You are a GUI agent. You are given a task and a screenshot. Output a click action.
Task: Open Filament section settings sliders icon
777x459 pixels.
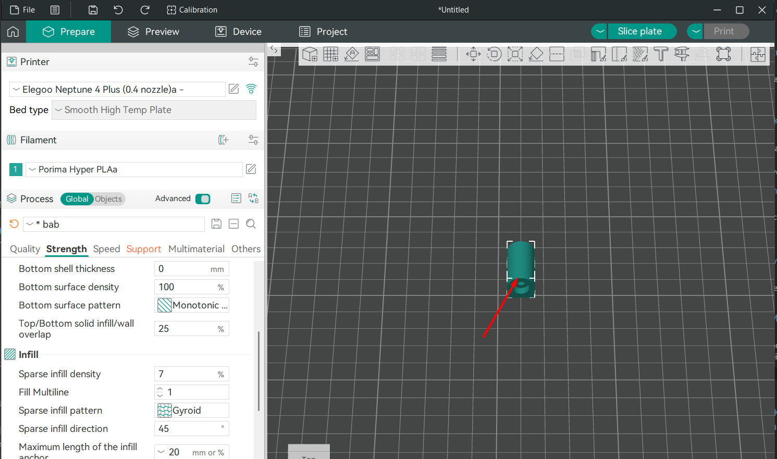(x=253, y=140)
